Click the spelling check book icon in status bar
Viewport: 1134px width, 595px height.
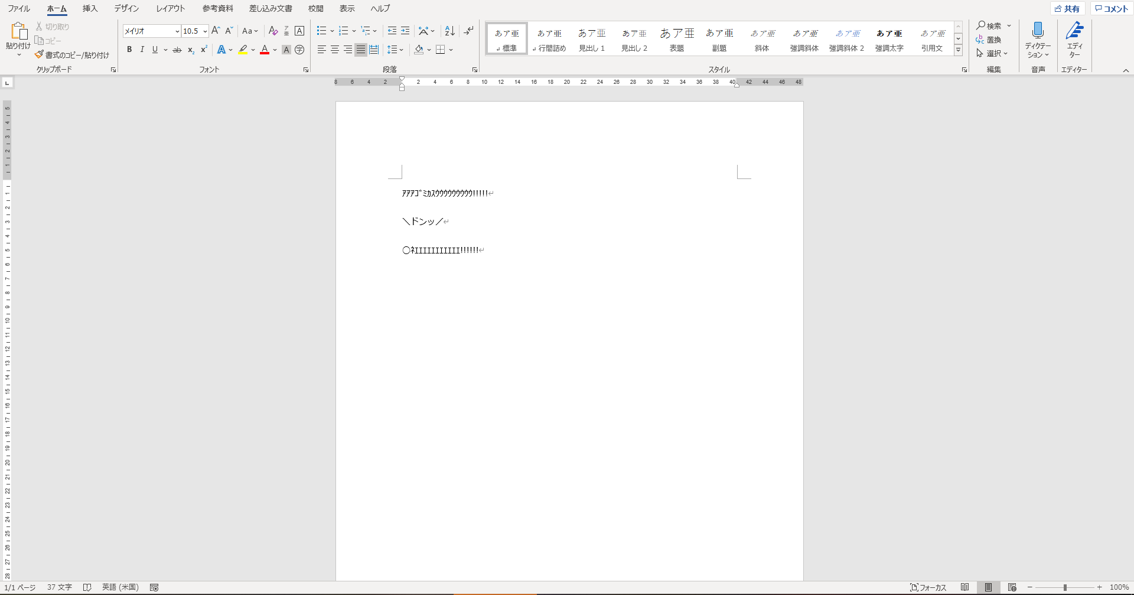point(87,587)
